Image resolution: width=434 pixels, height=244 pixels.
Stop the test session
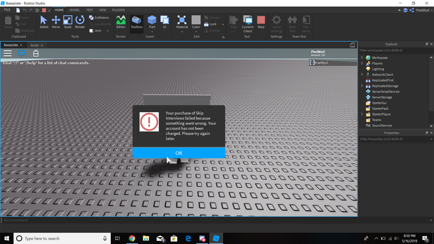coord(261,22)
